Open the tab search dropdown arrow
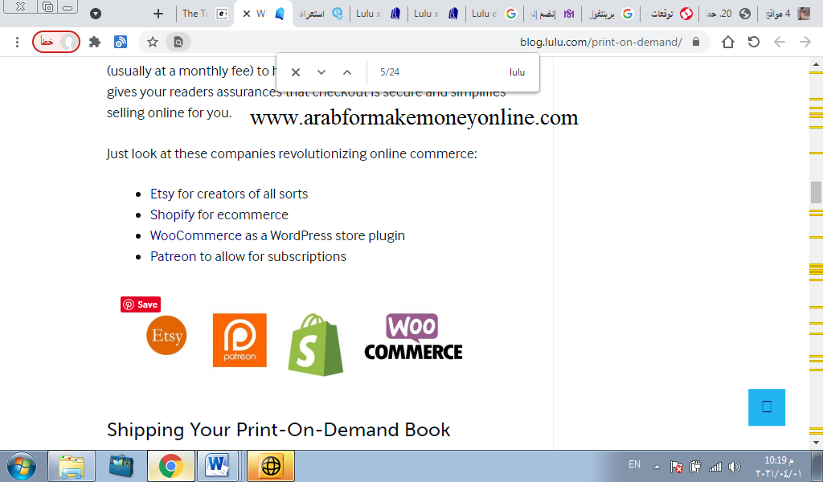823x482 pixels. [x=96, y=14]
